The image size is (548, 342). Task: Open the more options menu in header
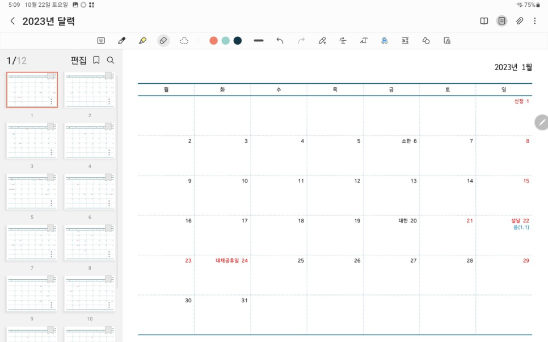coord(535,21)
